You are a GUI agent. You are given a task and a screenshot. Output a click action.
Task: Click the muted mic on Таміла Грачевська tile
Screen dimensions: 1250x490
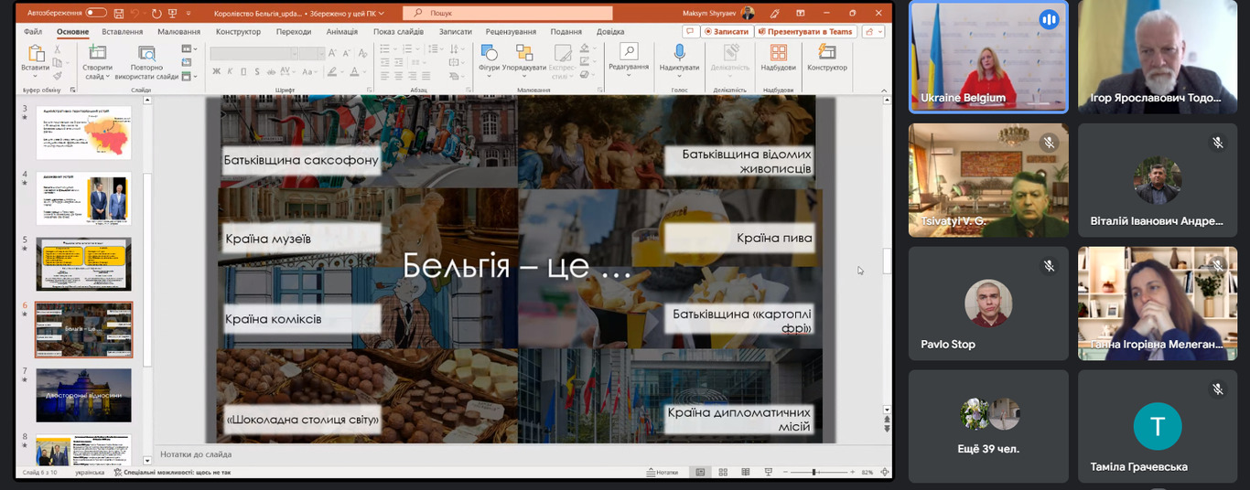pos(1218,389)
